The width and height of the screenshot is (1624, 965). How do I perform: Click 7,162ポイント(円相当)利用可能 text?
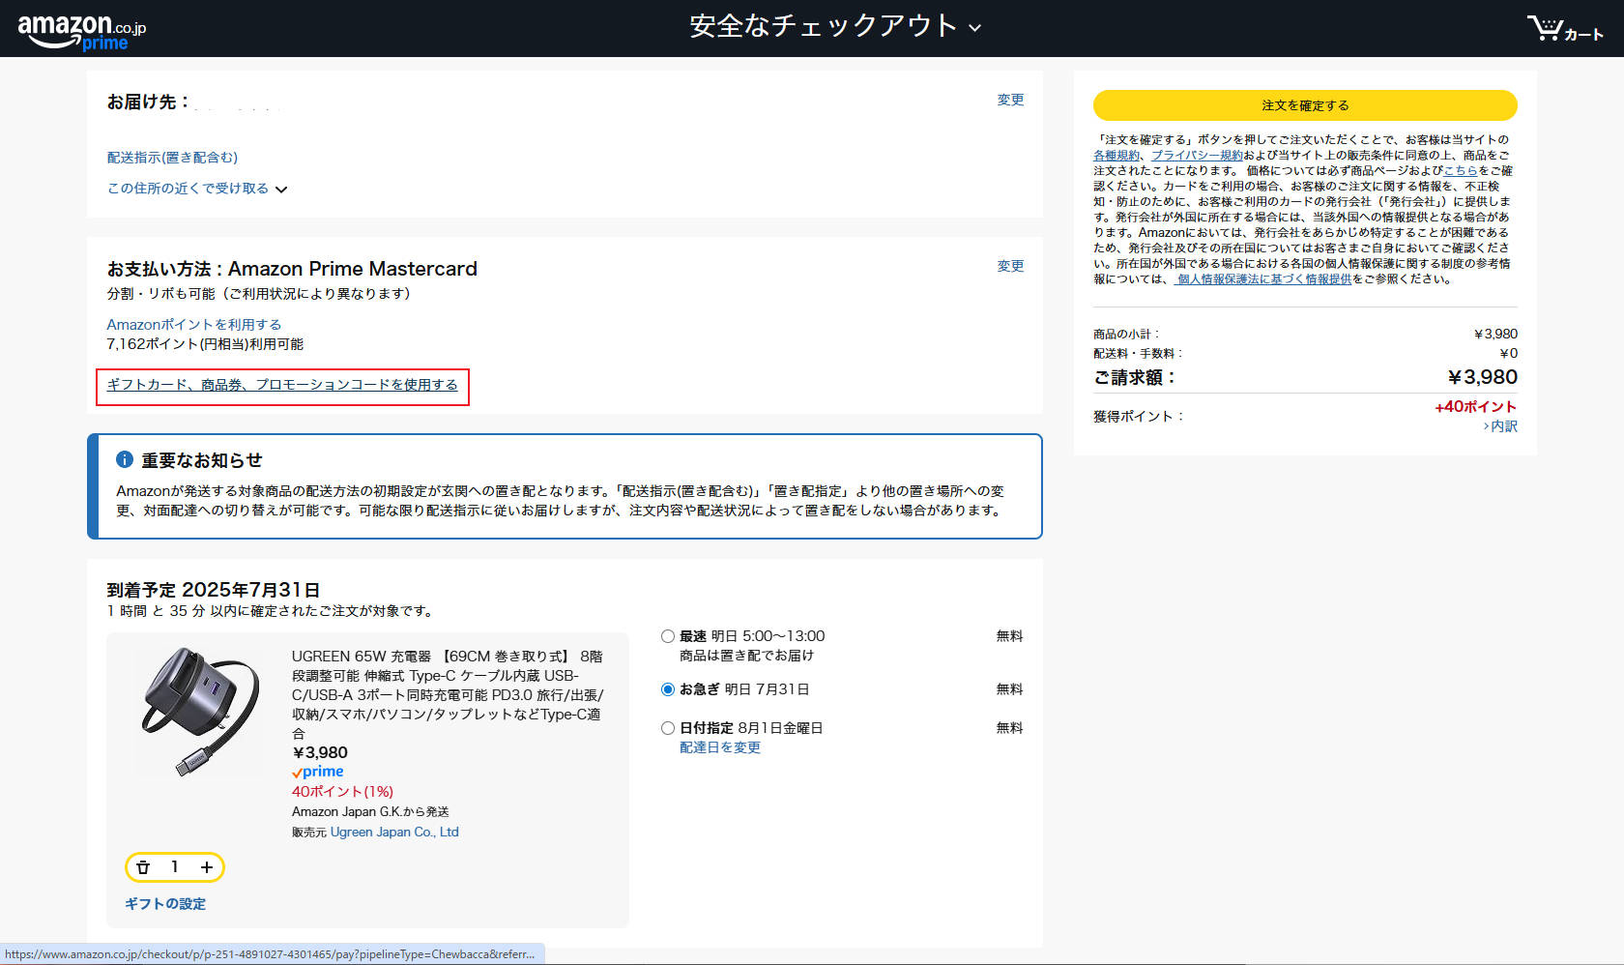(x=205, y=343)
